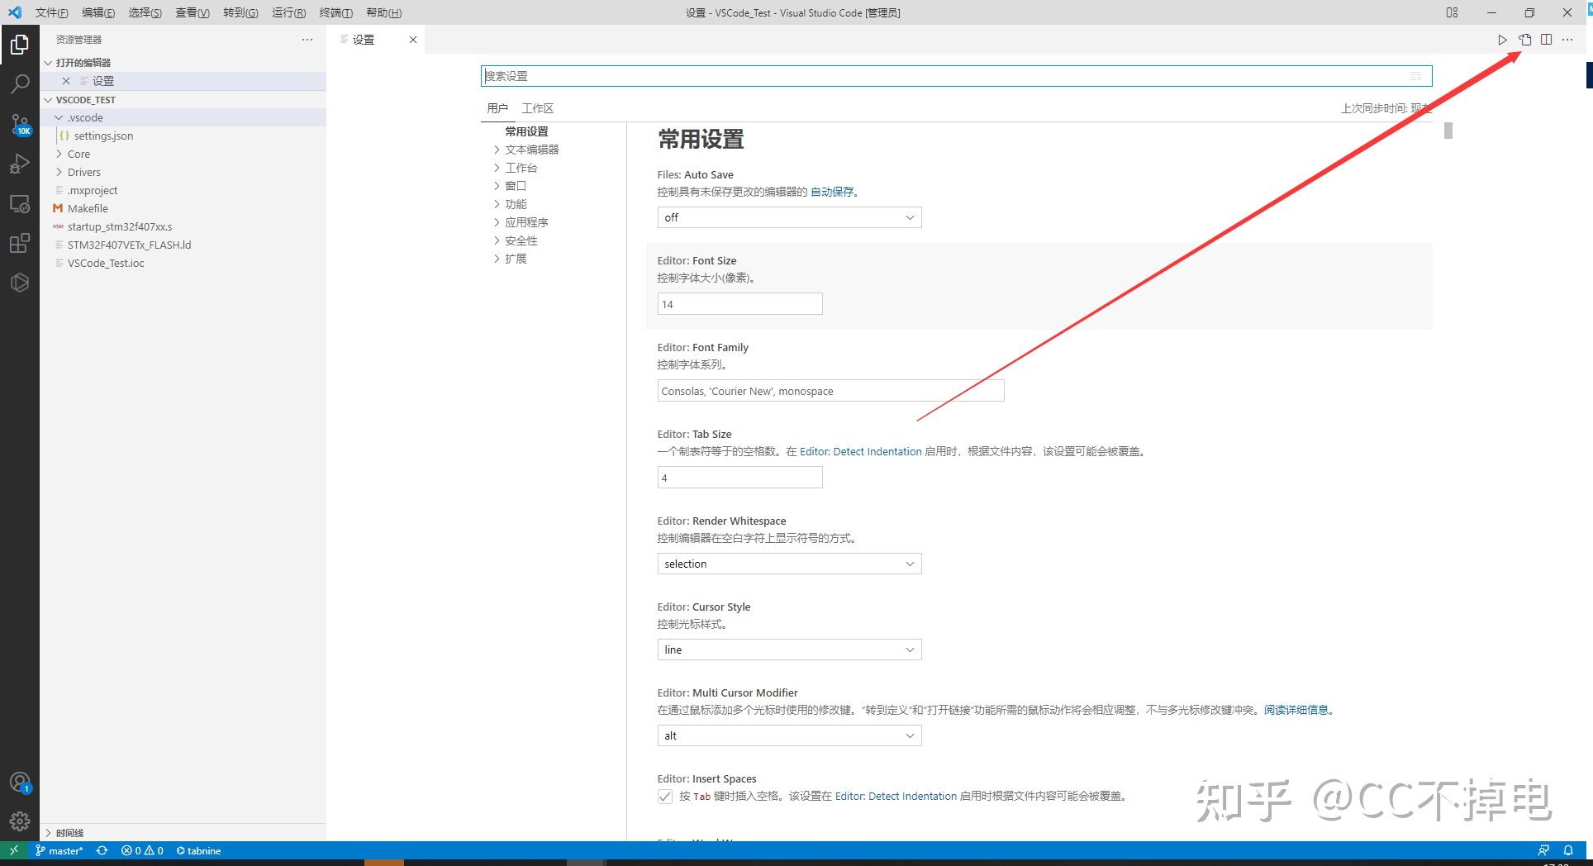Click remote window indicator in status bar
1593x866 pixels.
point(13,850)
